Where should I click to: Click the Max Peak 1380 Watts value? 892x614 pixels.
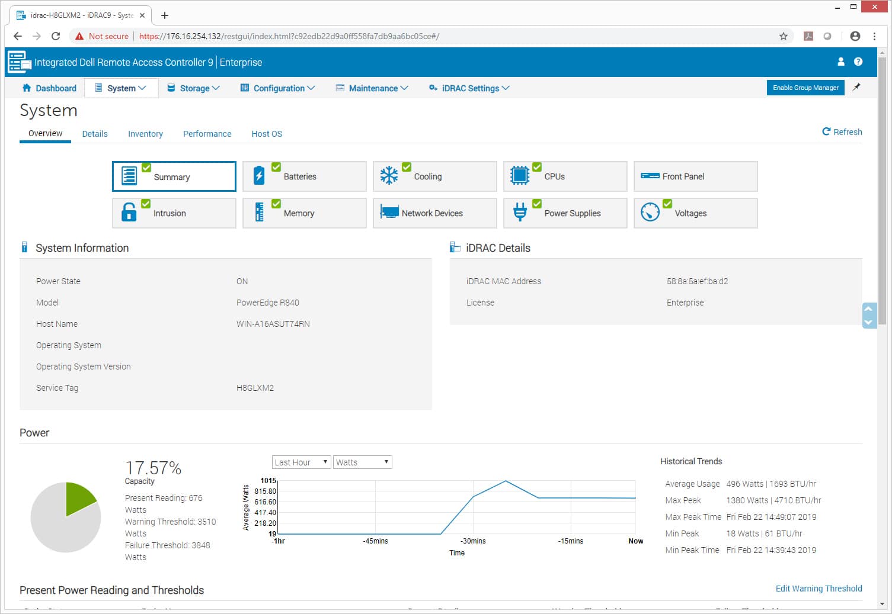point(773,500)
